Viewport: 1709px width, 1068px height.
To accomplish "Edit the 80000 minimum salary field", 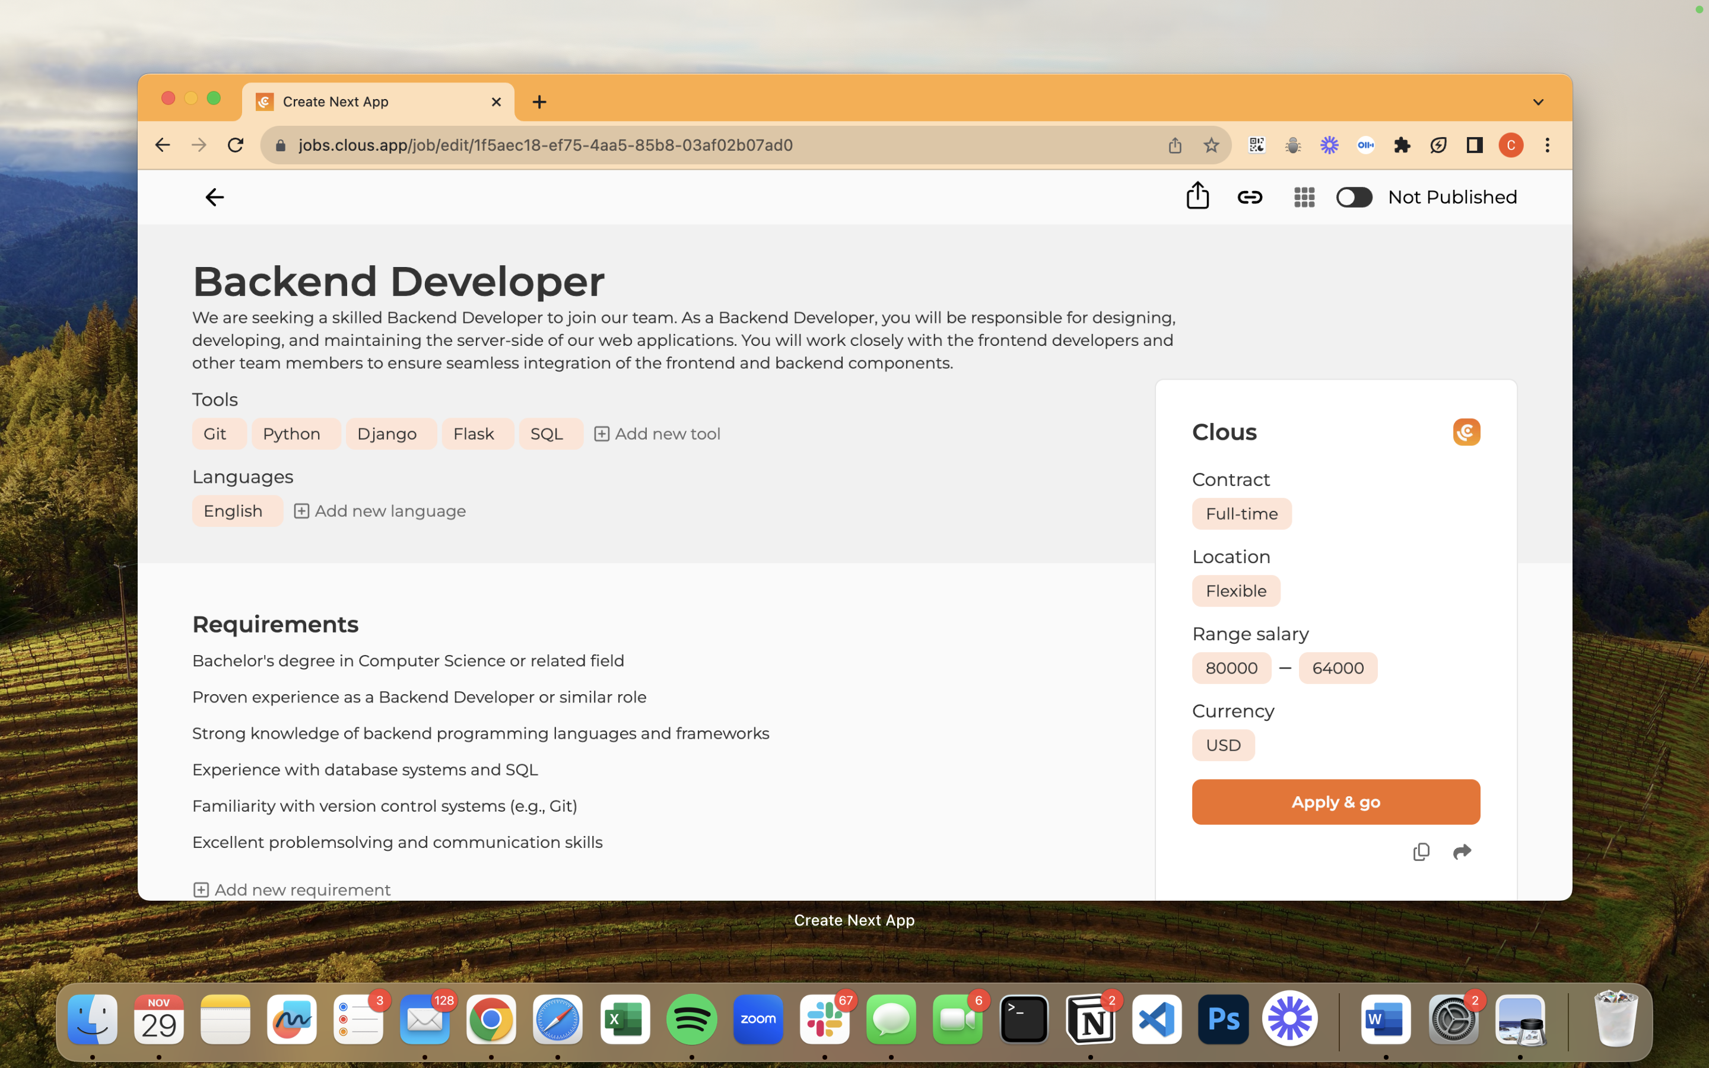I will pyautogui.click(x=1231, y=667).
